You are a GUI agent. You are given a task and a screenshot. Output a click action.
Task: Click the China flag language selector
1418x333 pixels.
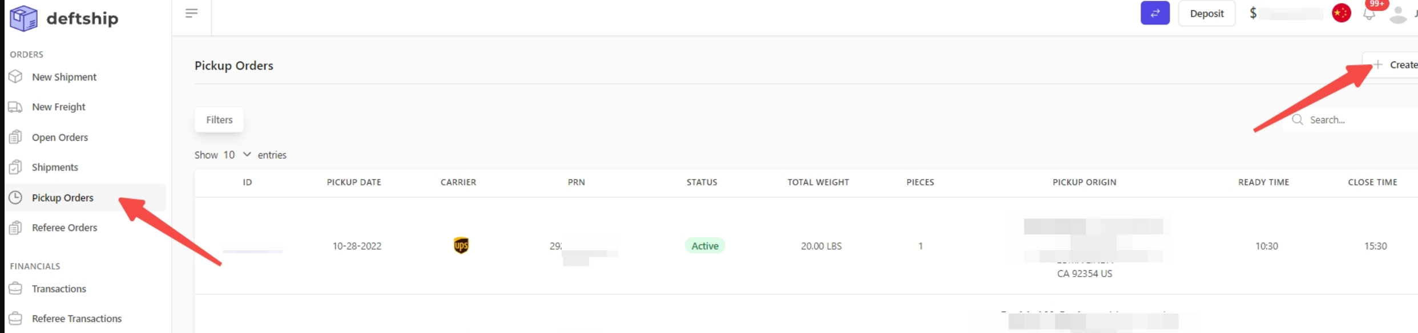pyautogui.click(x=1341, y=13)
